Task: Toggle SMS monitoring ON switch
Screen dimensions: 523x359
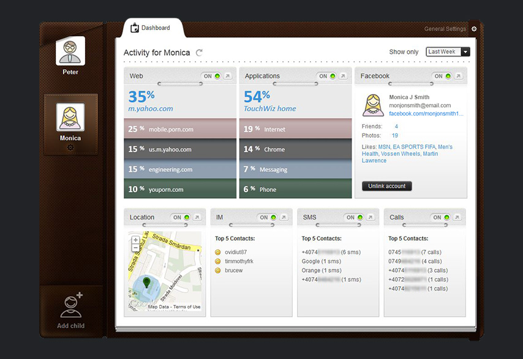Action: click(353, 217)
